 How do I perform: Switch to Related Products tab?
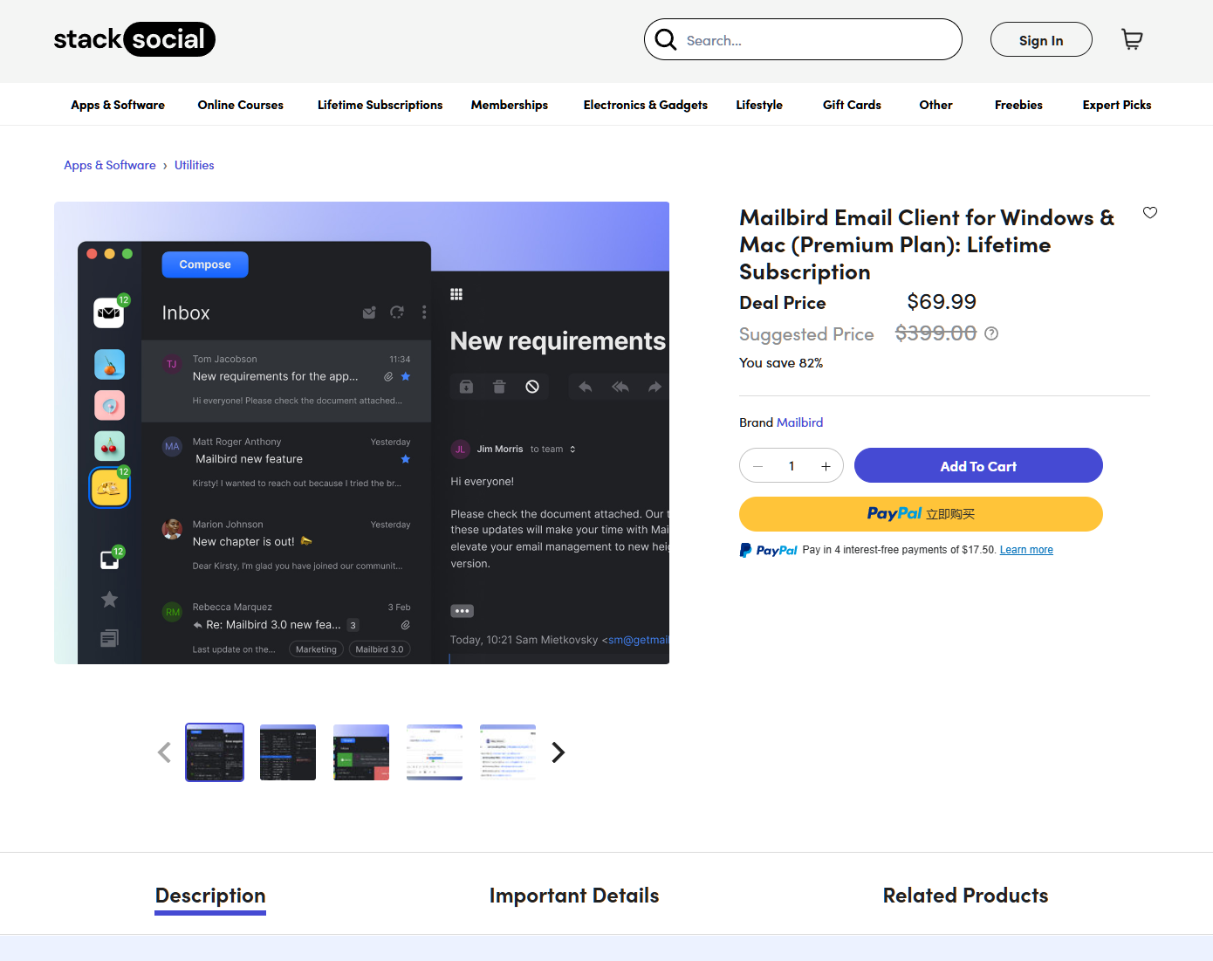point(965,896)
